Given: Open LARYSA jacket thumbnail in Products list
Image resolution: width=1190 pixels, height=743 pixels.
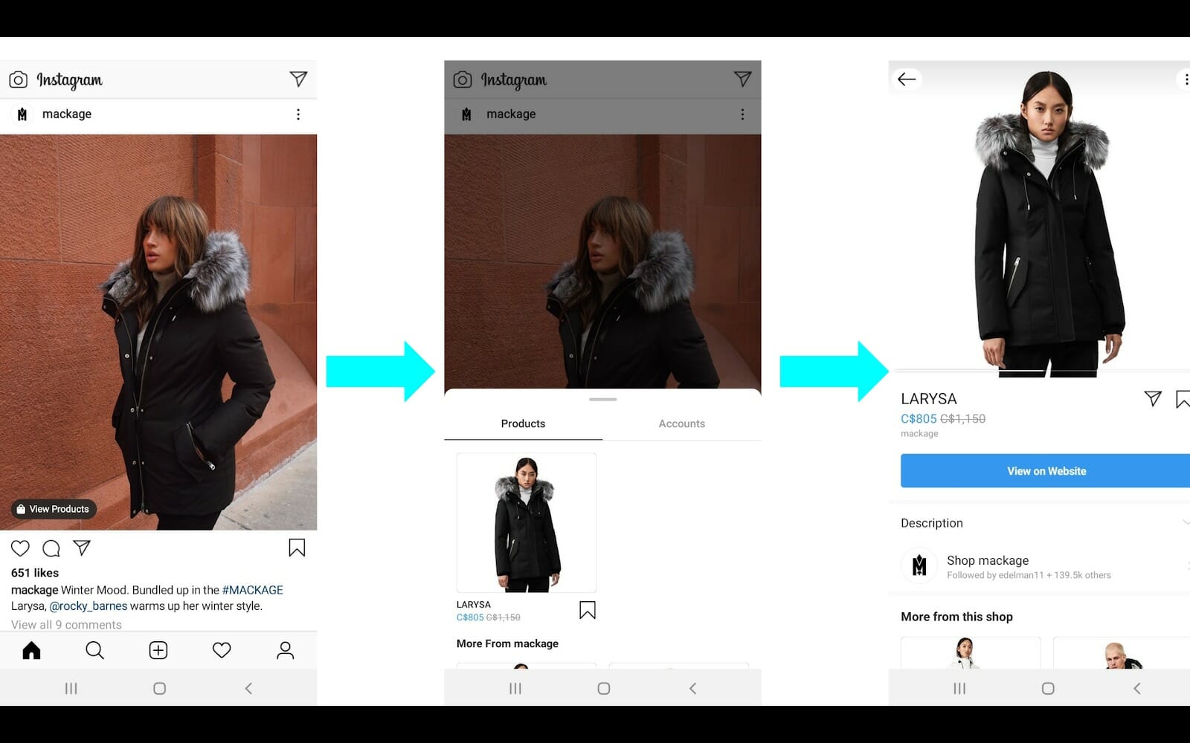Looking at the screenshot, I should pyautogui.click(x=527, y=523).
